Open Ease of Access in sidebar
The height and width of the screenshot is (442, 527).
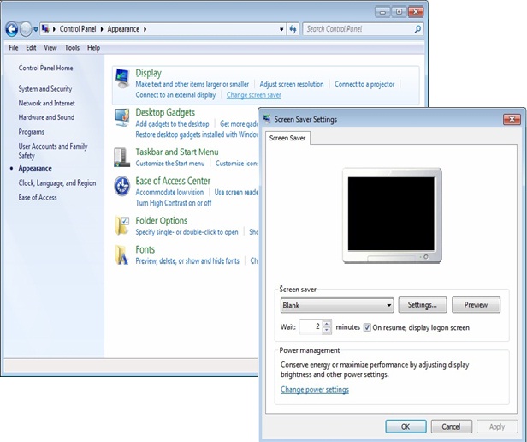[x=38, y=198]
